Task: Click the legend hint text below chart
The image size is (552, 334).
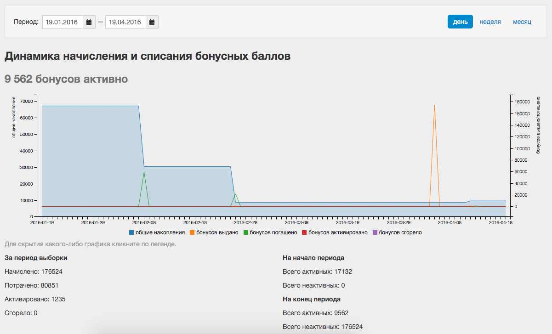Action: pyautogui.click(x=91, y=244)
